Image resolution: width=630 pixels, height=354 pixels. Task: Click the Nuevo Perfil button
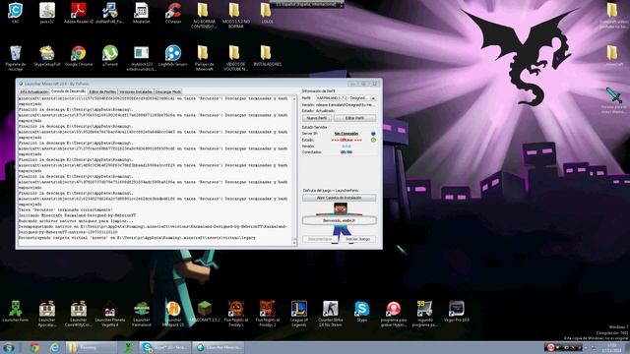[317, 118]
